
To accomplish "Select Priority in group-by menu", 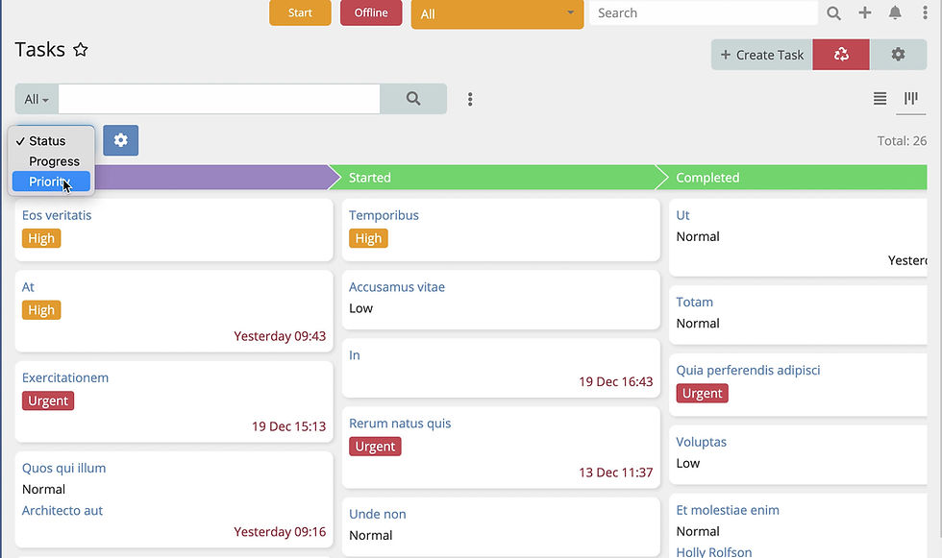I will point(51,182).
